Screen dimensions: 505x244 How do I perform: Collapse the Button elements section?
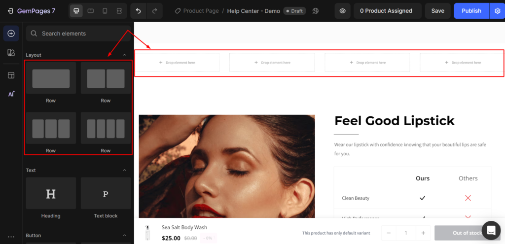[x=124, y=236]
